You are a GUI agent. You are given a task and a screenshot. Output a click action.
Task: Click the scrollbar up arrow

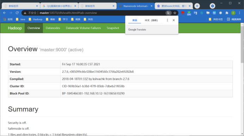point(242,25)
